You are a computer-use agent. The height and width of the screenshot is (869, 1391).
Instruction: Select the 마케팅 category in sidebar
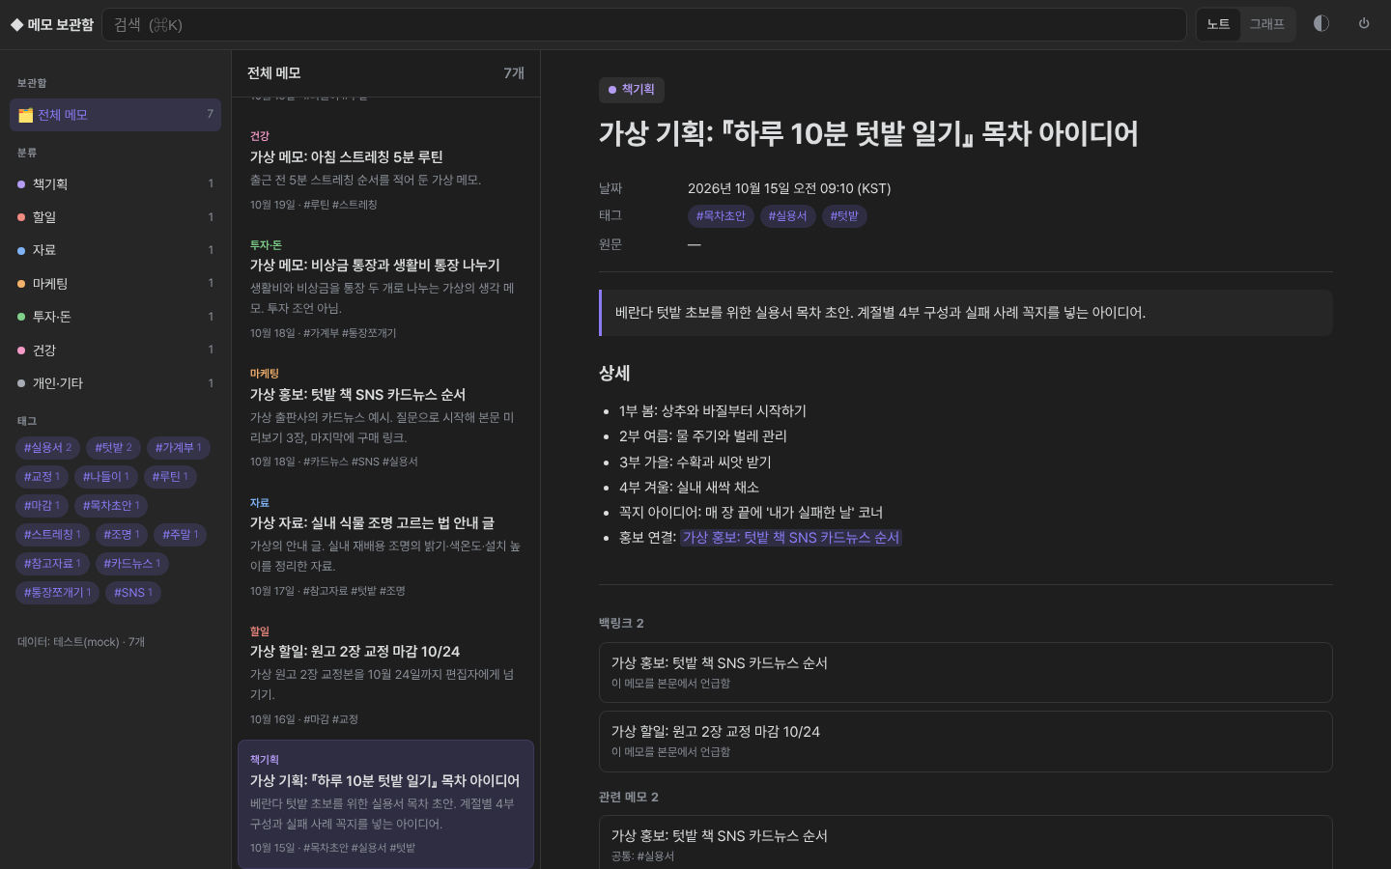(x=116, y=284)
